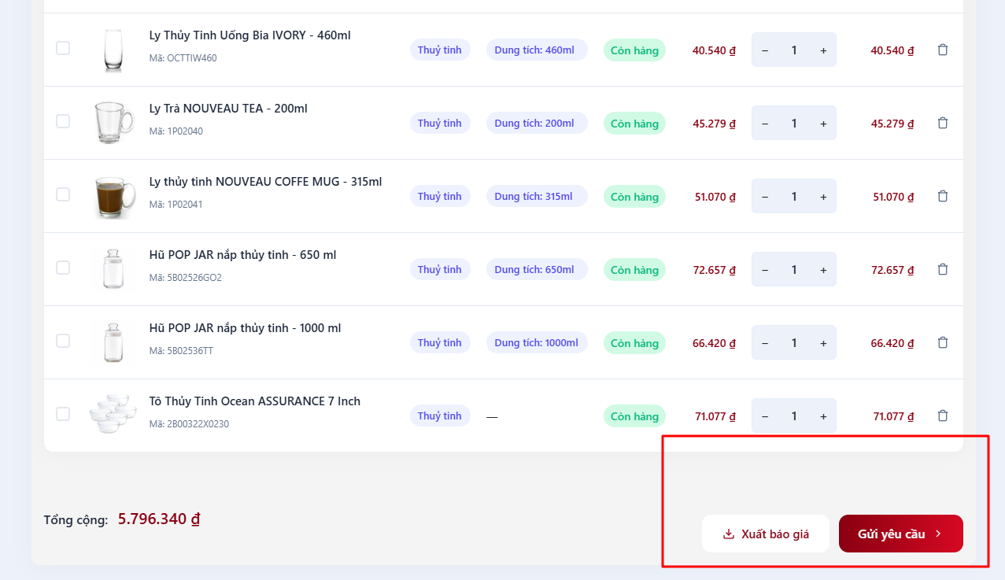The image size is (1005, 580).
Task: Delete Hũ POP JAR 650 ml item
Action: [943, 269]
